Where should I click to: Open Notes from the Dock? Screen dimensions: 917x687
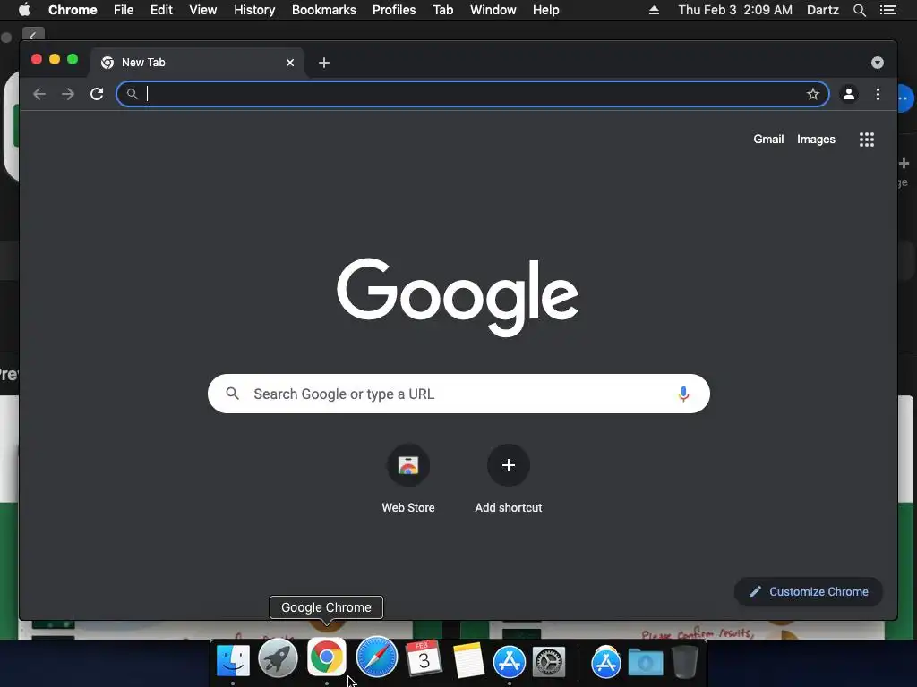(467, 661)
